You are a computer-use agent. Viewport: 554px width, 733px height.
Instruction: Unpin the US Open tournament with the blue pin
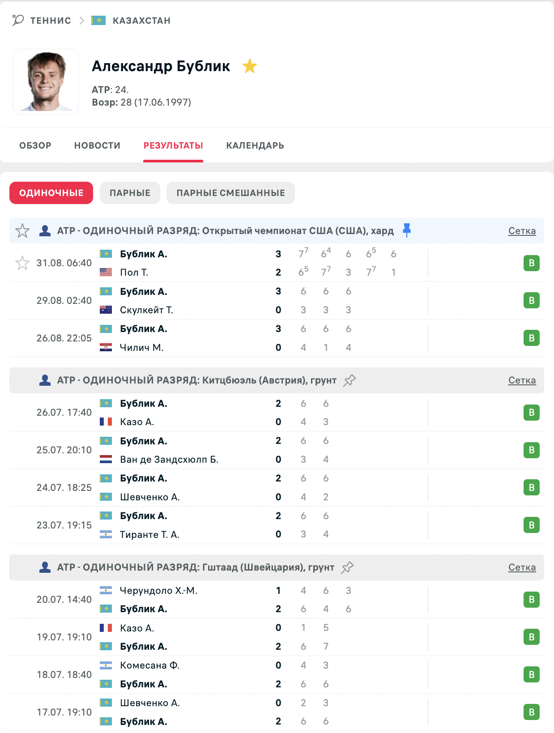point(406,230)
